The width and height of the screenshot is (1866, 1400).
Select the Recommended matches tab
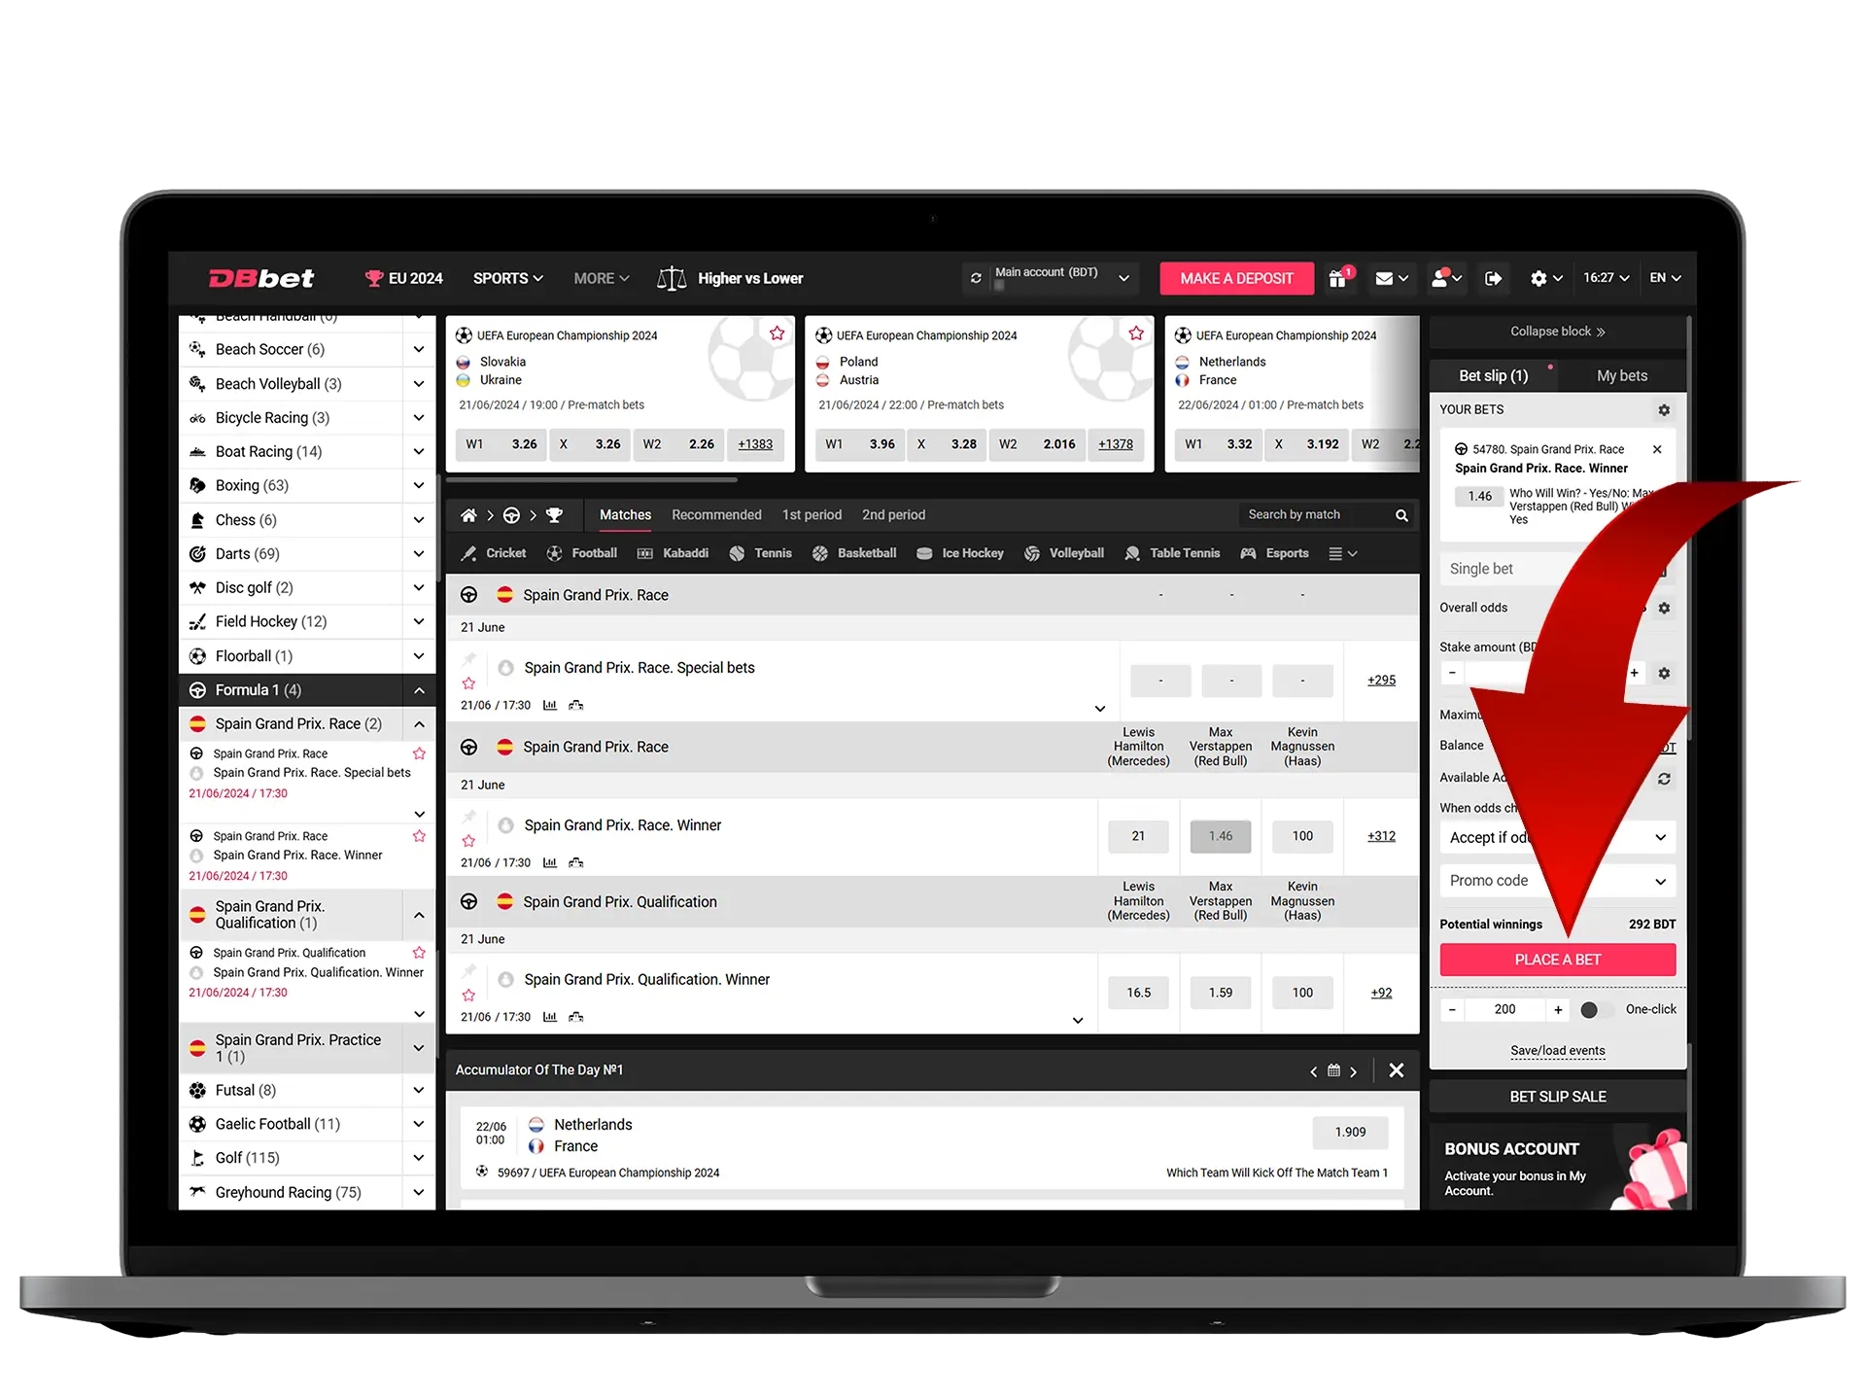click(715, 514)
